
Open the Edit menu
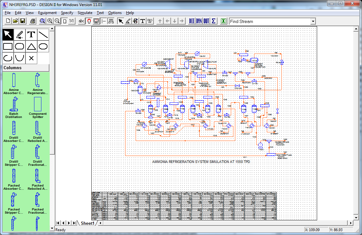(18, 13)
